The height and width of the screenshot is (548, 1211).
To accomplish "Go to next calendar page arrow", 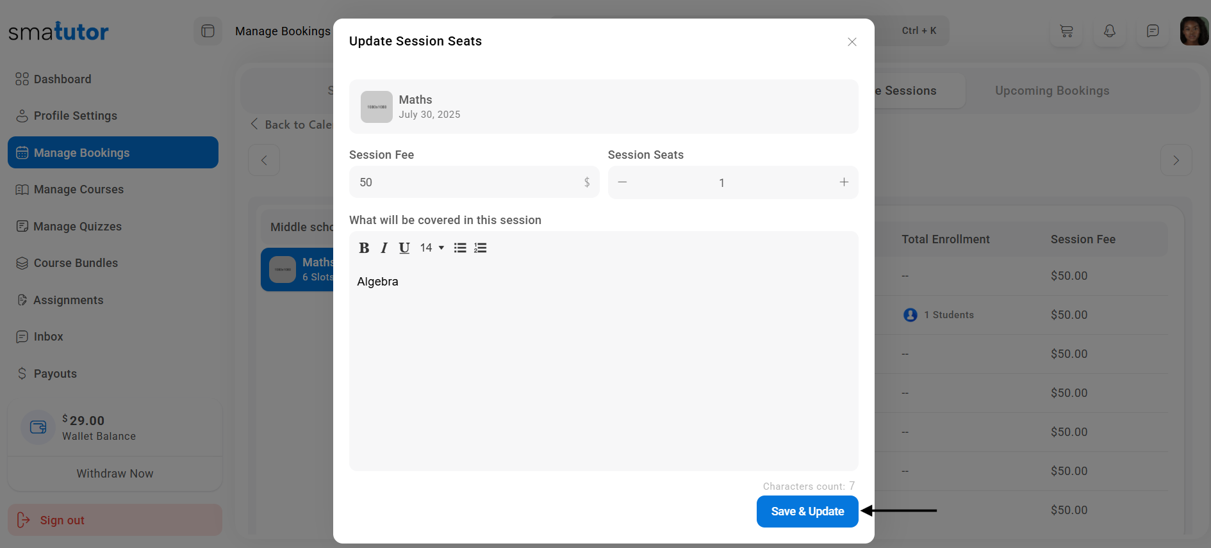I will 1176,160.
